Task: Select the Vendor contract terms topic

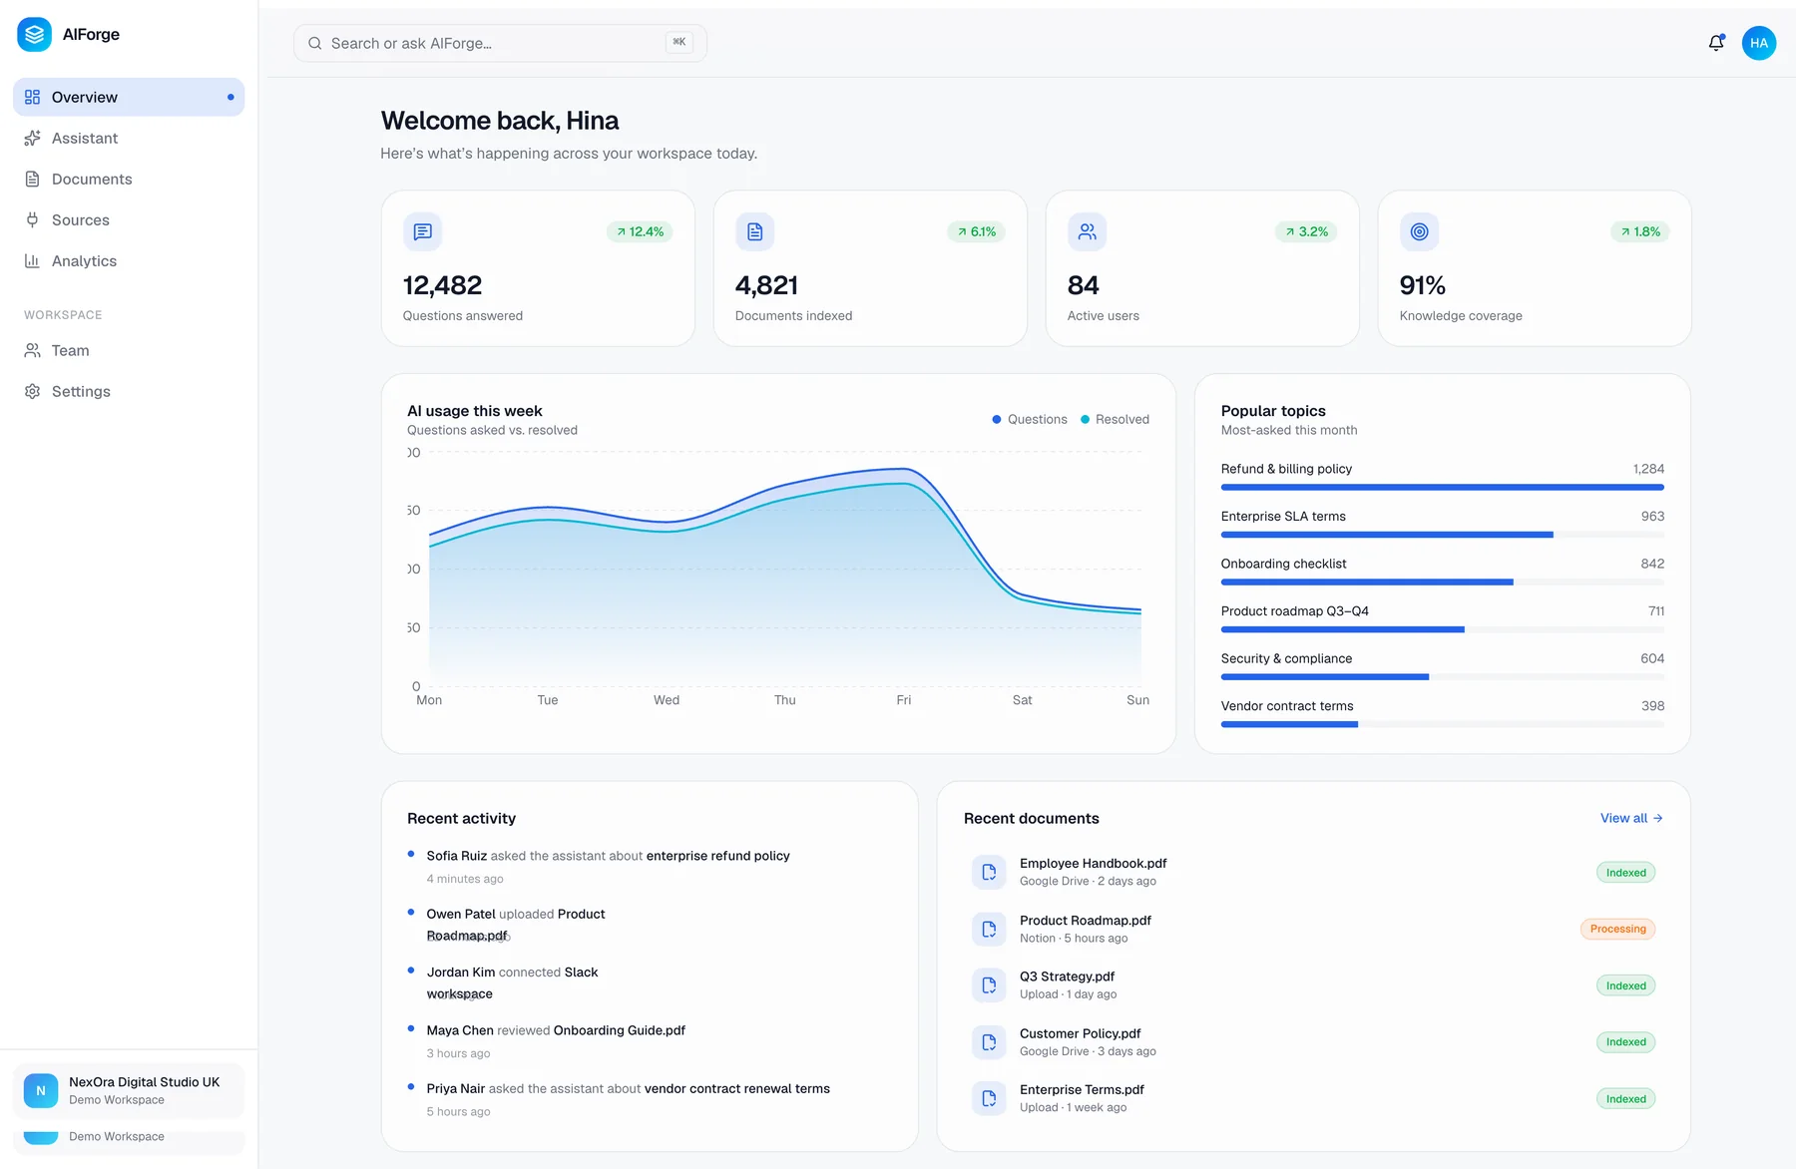Action: tap(1443, 714)
